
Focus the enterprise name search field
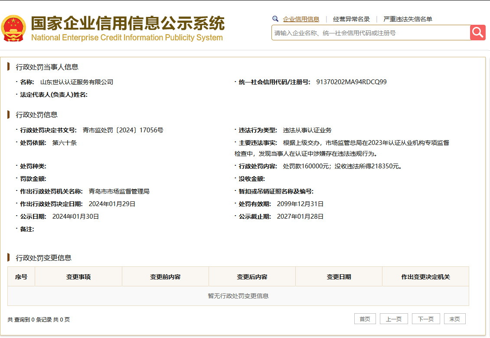pos(371,33)
